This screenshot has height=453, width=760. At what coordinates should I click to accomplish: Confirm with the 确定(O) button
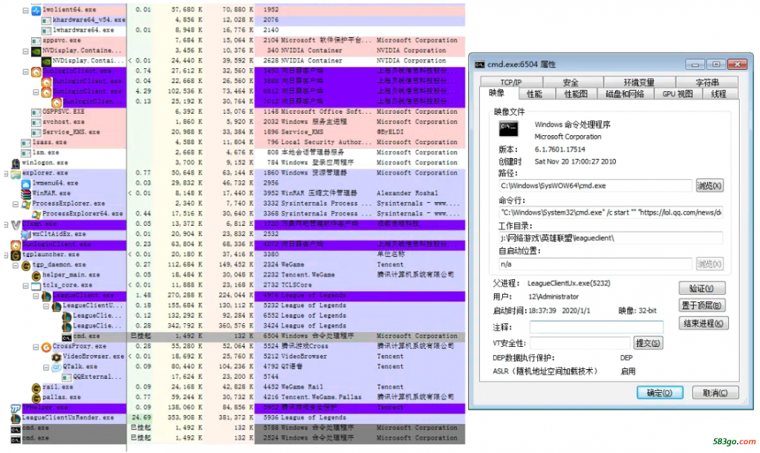click(660, 392)
